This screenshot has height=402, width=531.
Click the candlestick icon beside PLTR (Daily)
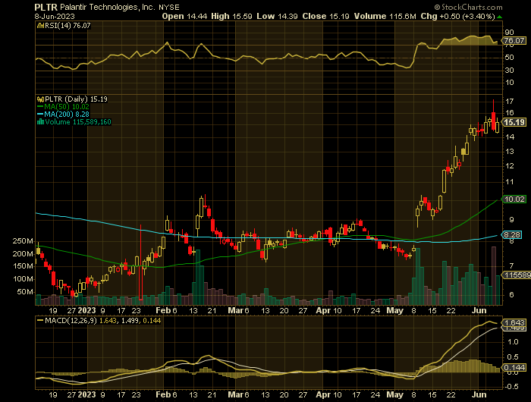click(39, 99)
